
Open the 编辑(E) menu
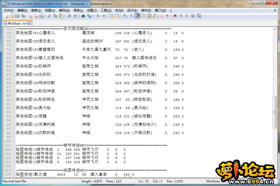22,10
